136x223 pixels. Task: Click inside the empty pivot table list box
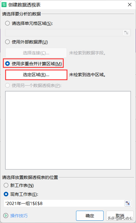[68, 130]
